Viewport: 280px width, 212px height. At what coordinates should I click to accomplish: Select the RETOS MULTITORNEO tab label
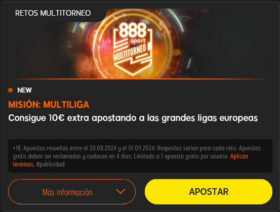pos(53,13)
